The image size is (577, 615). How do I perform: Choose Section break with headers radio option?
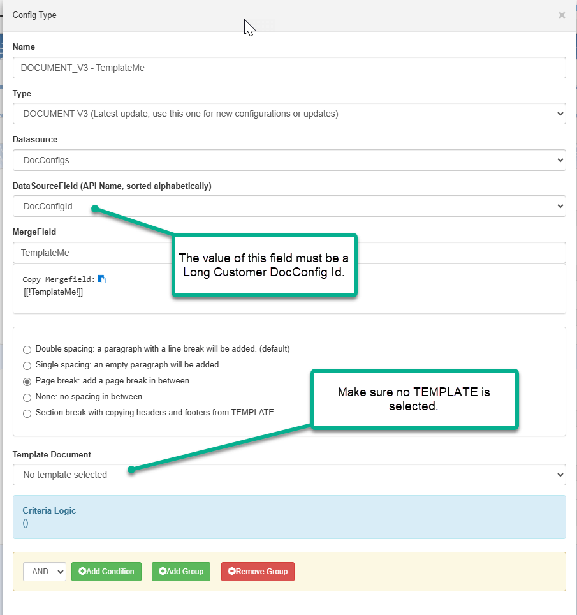click(27, 413)
